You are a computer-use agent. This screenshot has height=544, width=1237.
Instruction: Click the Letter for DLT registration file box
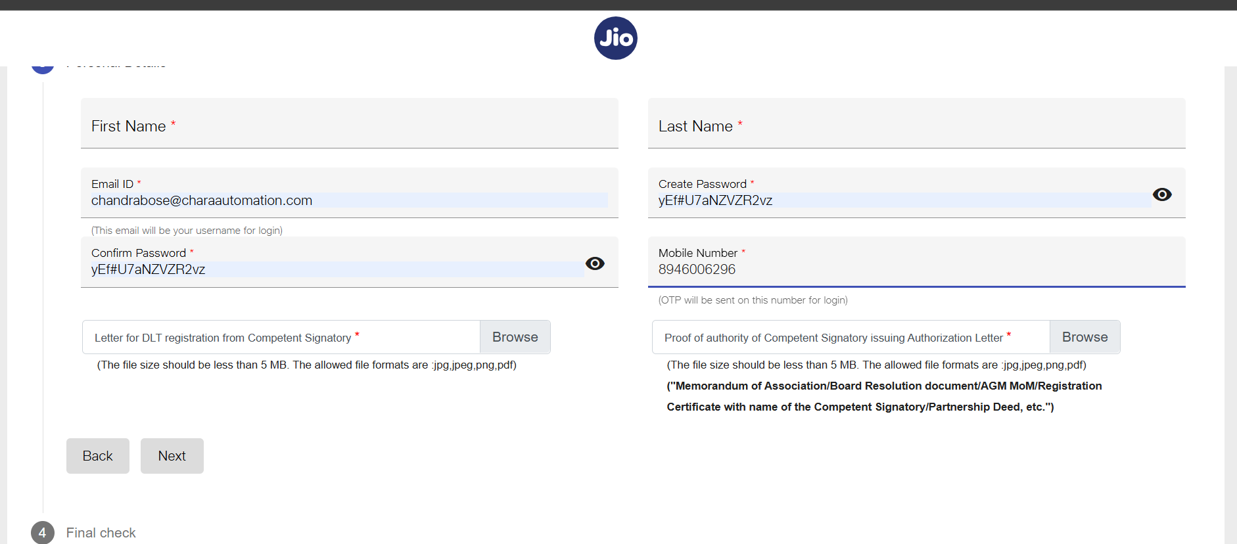tap(281, 338)
